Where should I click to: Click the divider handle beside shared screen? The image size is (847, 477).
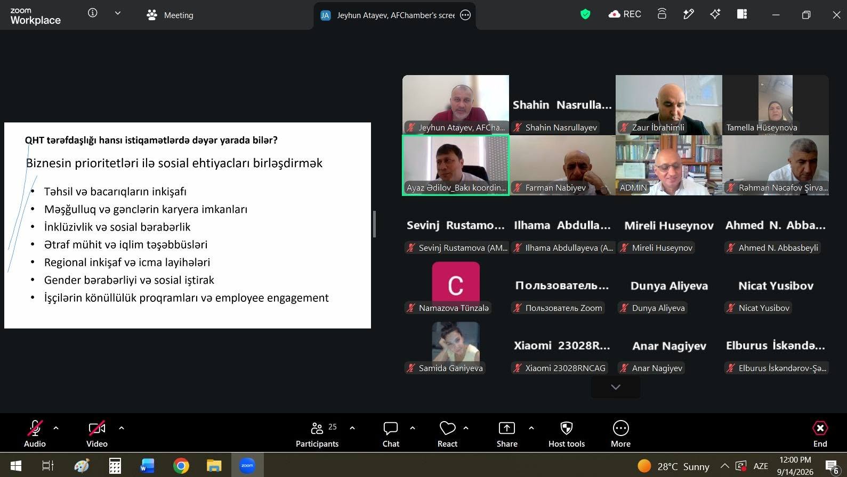pos(375,224)
